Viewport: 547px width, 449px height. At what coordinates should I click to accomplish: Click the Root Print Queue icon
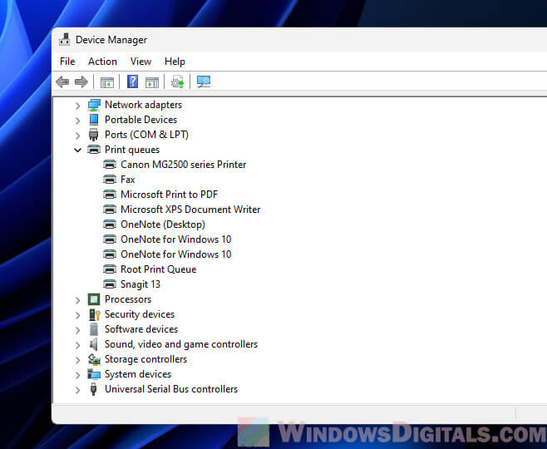click(110, 269)
